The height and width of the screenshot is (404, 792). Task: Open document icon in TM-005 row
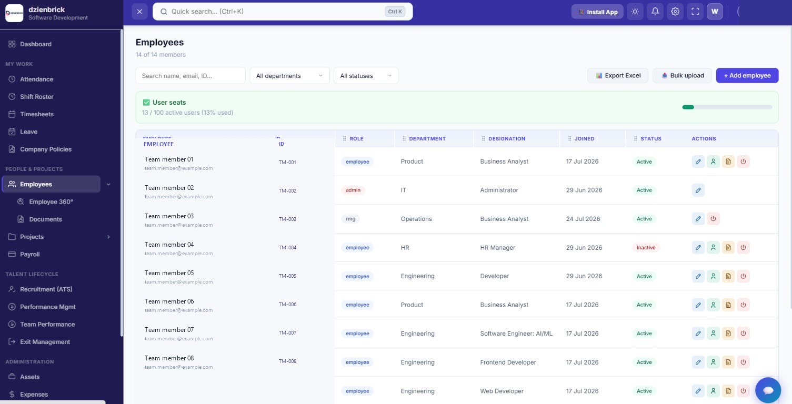point(728,276)
